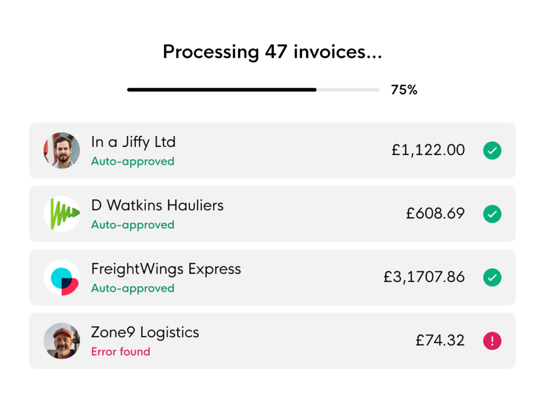The image size is (545, 408).
Task: Select the In a Jiffy Ltd profile photo
Action: pos(62,150)
